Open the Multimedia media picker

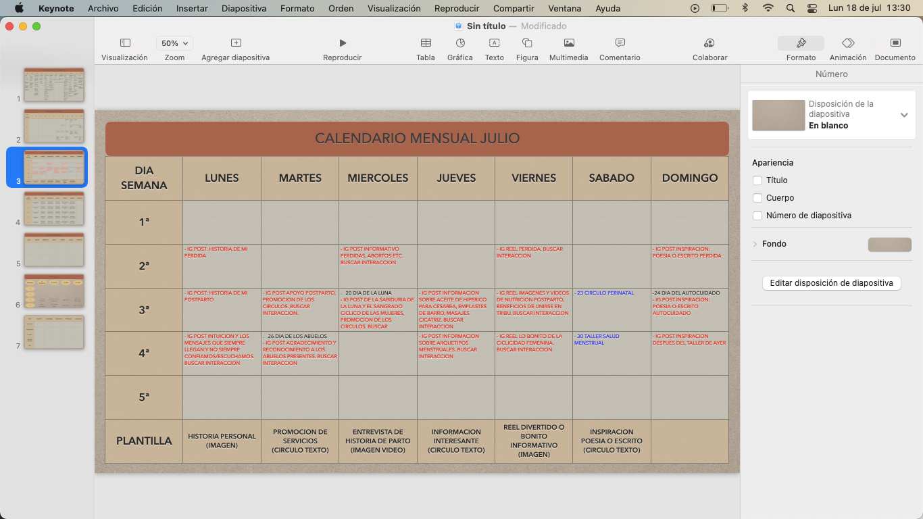click(569, 43)
